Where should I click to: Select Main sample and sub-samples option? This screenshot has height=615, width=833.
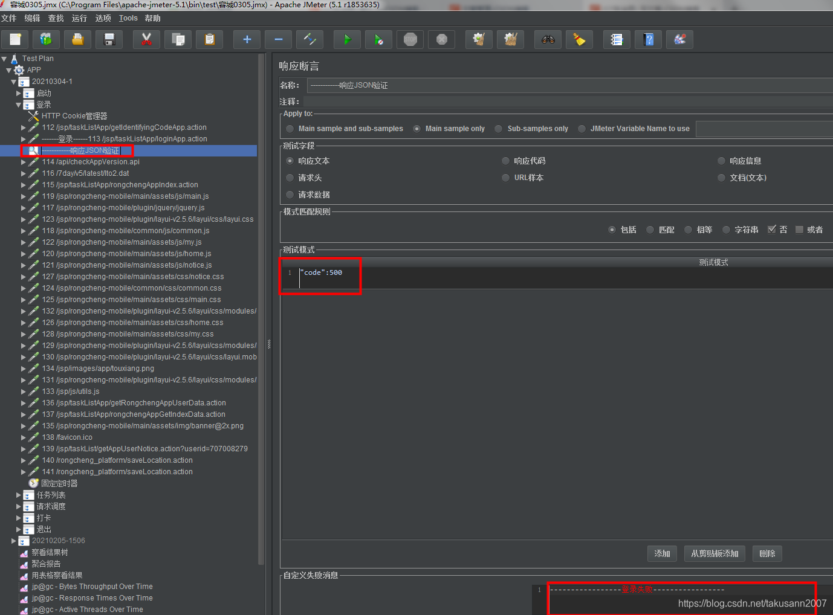pos(345,129)
